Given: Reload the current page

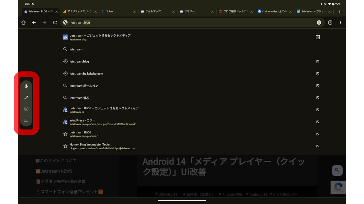Looking at the screenshot, I should 55,22.
